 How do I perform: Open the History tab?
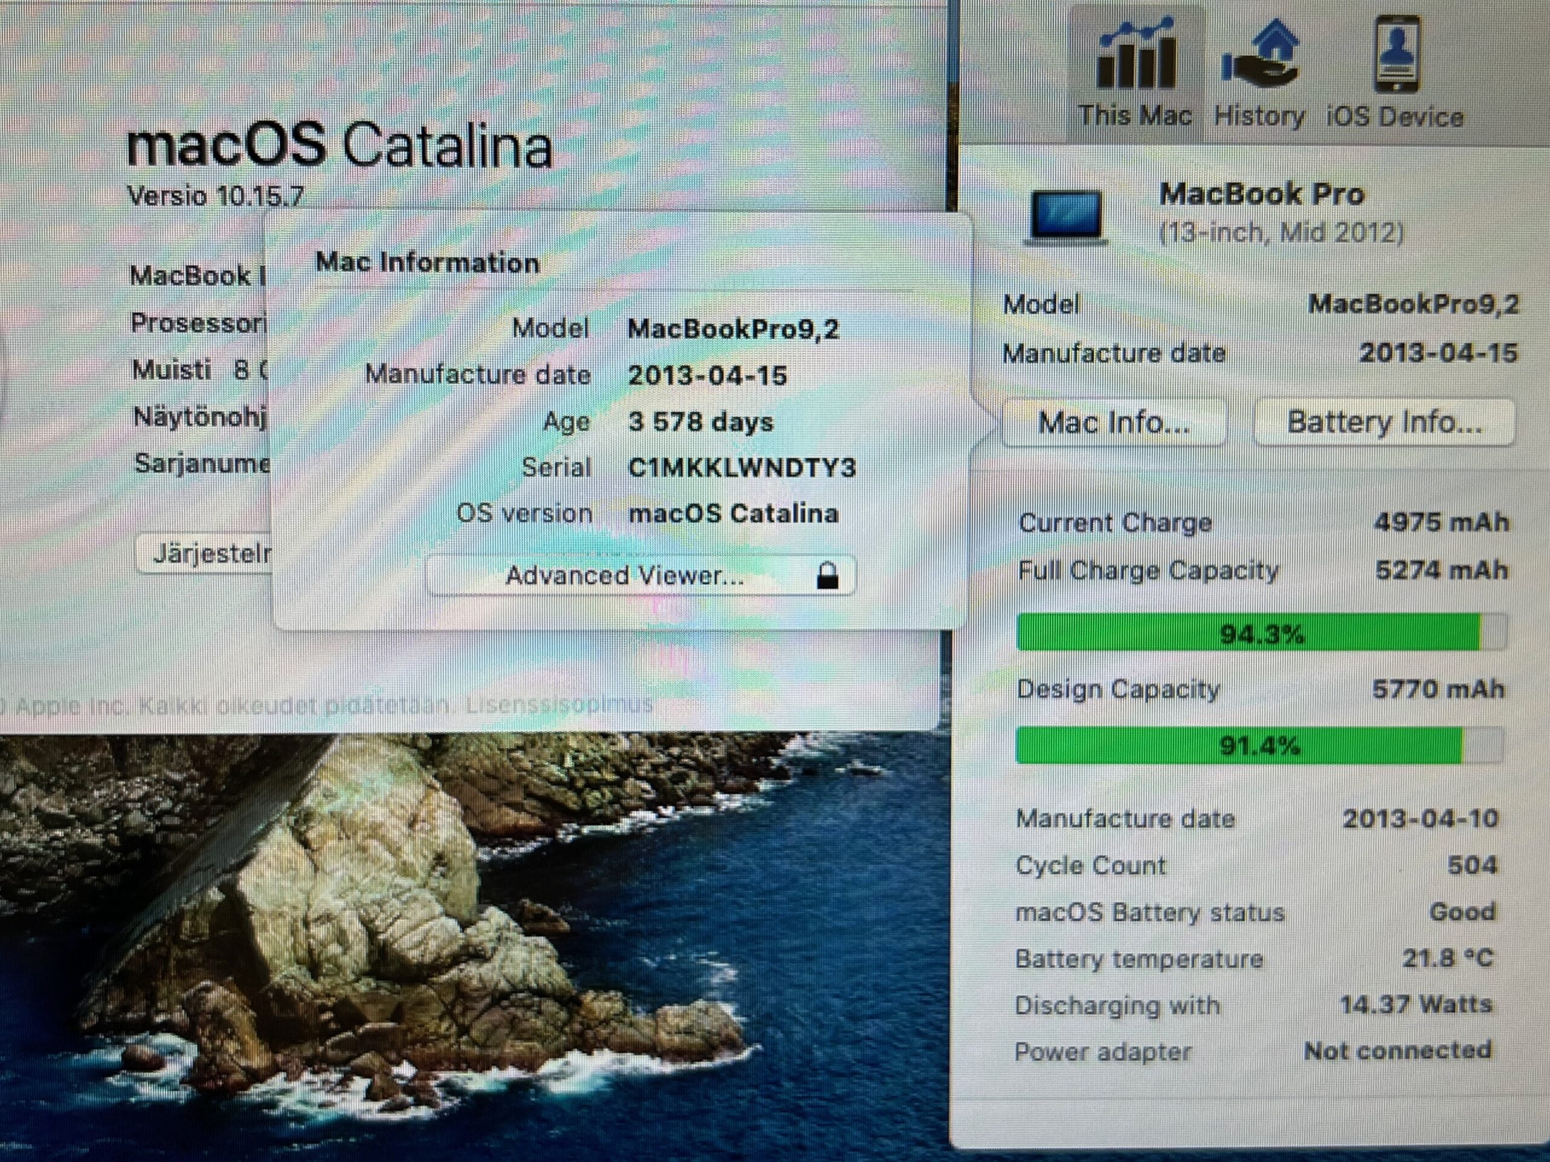click(1259, 74)
